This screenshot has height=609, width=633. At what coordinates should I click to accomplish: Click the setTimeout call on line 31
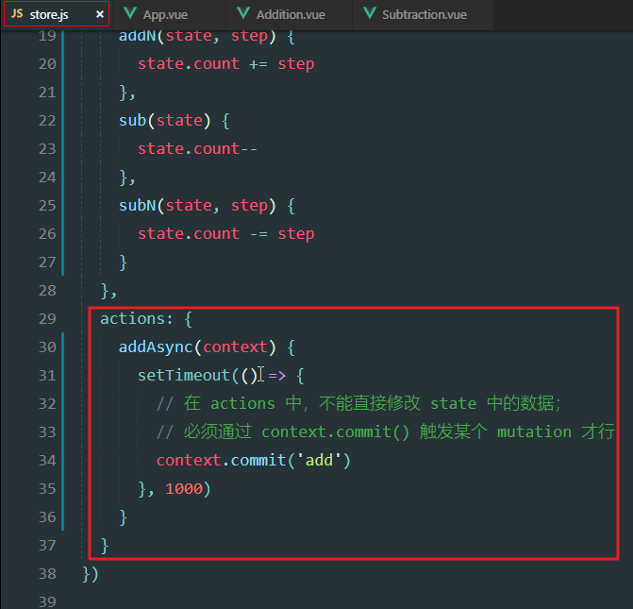click(x=184, y=375)
